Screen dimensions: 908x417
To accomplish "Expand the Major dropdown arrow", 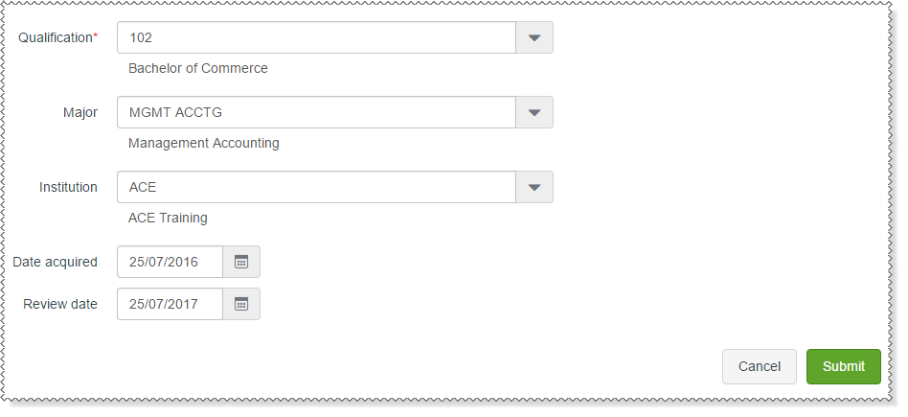I will (534, 112).
